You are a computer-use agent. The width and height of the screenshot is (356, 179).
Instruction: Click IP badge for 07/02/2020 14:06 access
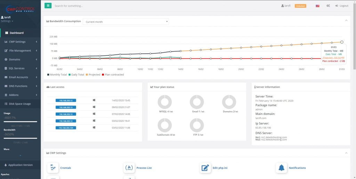coord(66,114)
